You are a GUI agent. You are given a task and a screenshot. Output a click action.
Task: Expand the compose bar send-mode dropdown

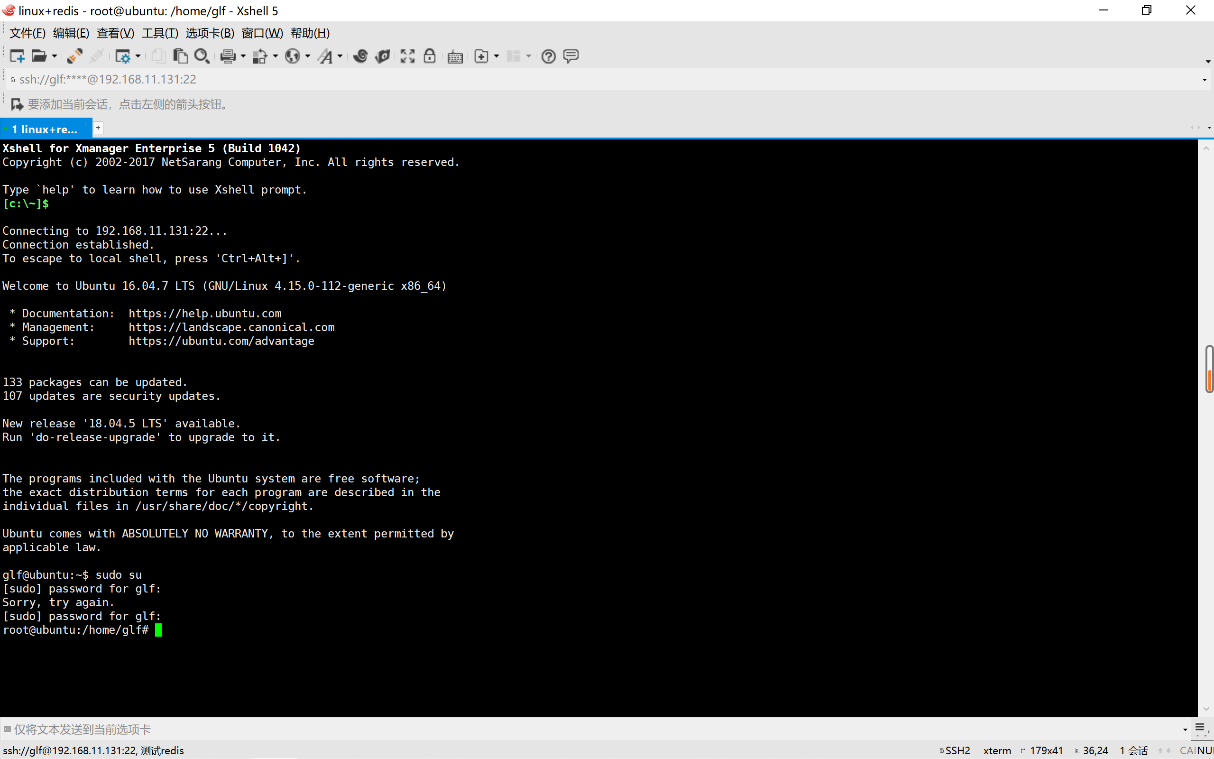click(1185, 729)
